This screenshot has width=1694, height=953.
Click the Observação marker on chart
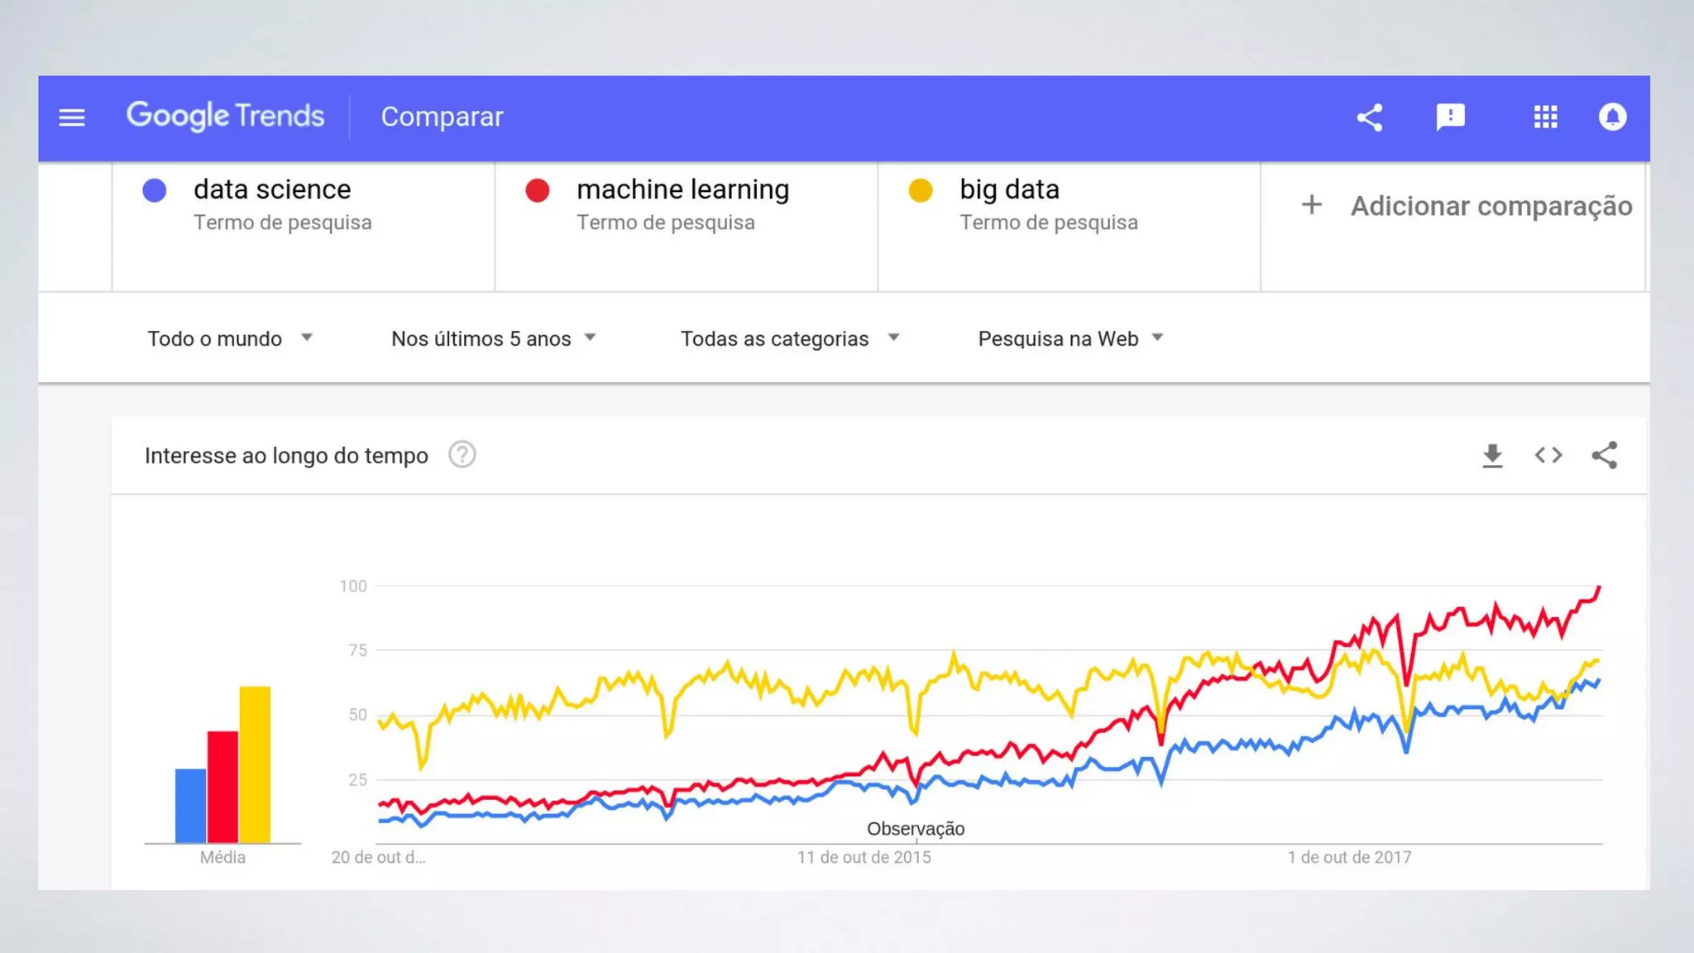click(x=916, y=829)
